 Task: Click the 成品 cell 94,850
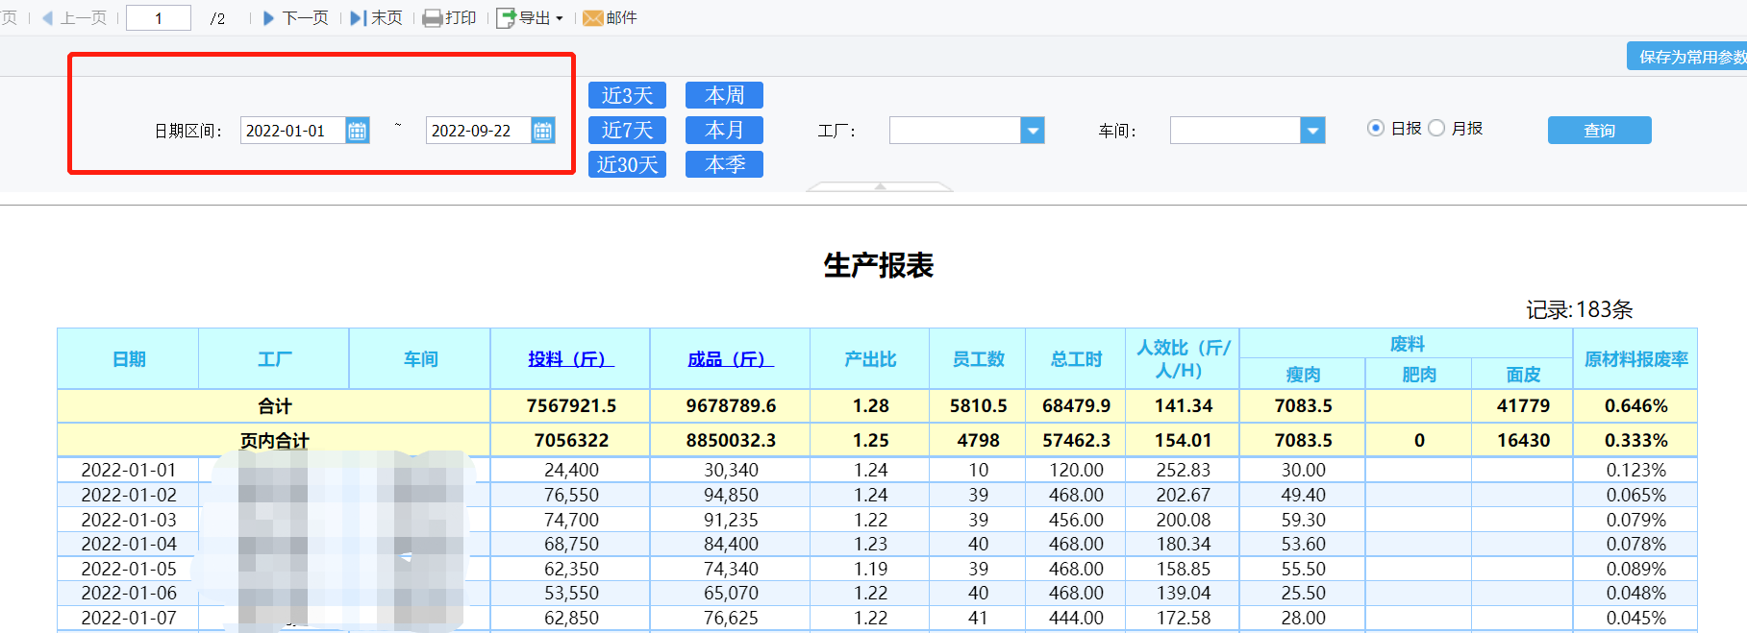(x=731, y=496)
